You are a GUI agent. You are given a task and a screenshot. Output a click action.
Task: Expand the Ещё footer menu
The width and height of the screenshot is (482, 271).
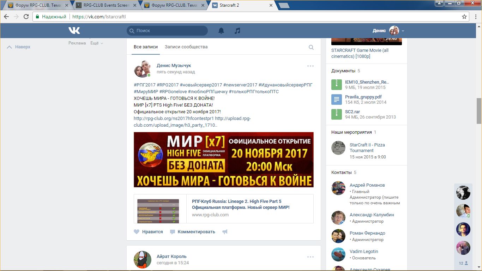[96, 43]
